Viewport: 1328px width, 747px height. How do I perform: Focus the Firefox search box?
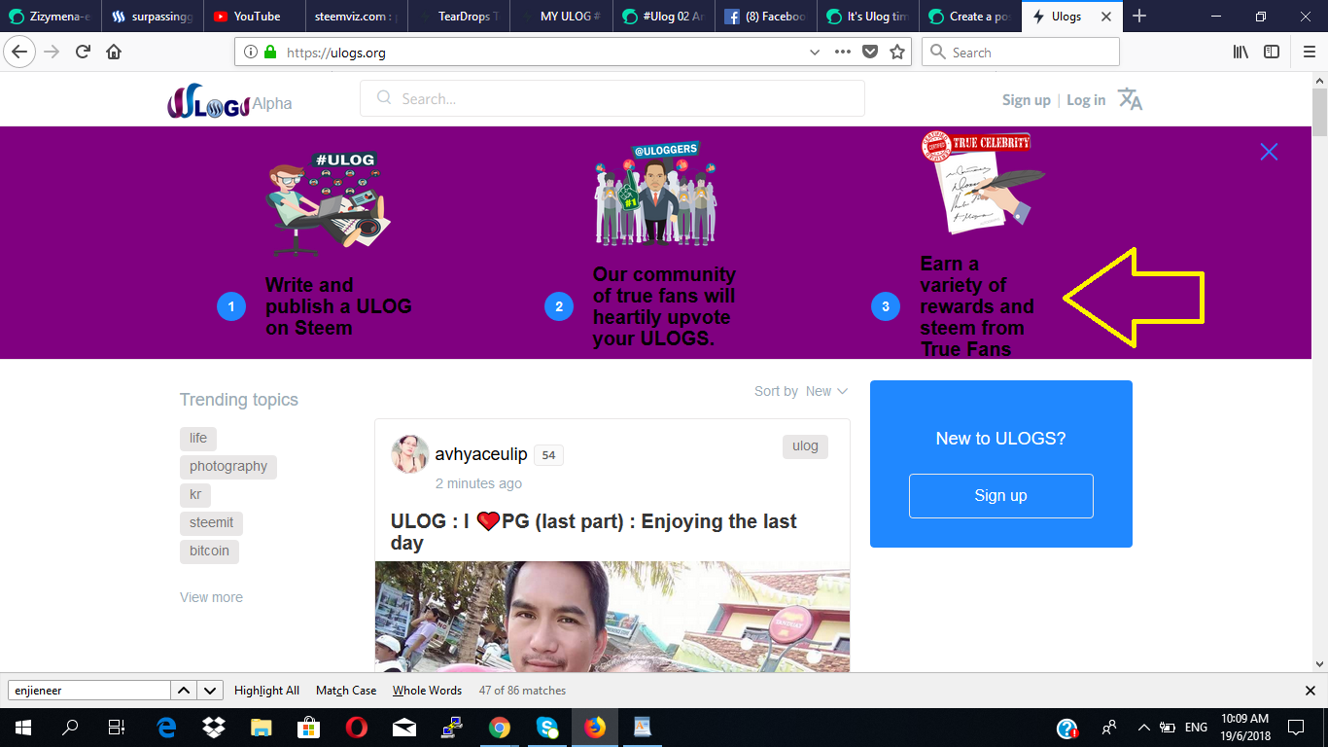pyautogui.click(x=1020, y=53)
